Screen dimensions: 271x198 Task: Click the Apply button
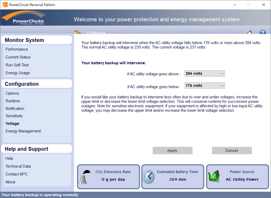tap(173, 151)
